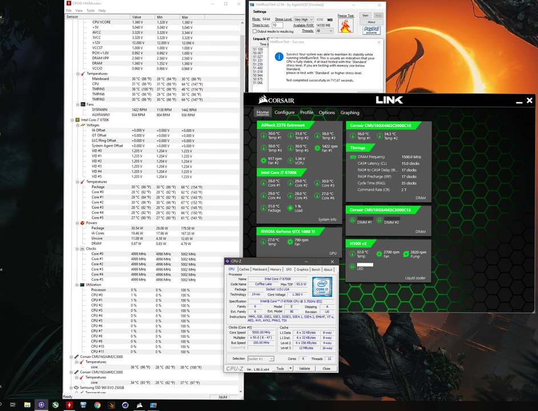Click the DRAM Frequency memory icon

tap(353, 157)
